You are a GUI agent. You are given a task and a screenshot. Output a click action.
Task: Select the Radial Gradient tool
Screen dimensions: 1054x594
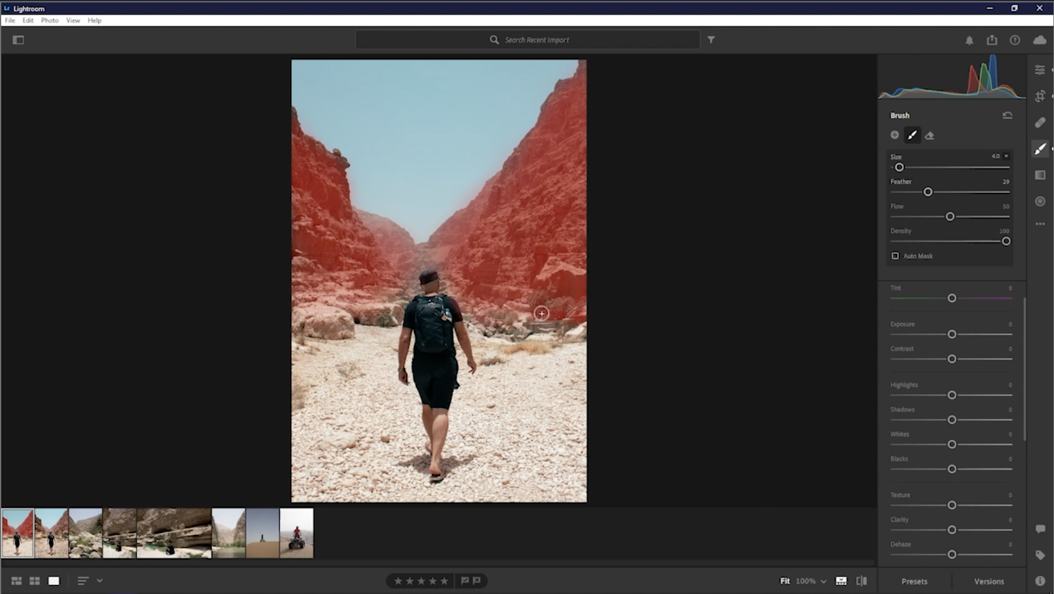tap(1040, 201)
